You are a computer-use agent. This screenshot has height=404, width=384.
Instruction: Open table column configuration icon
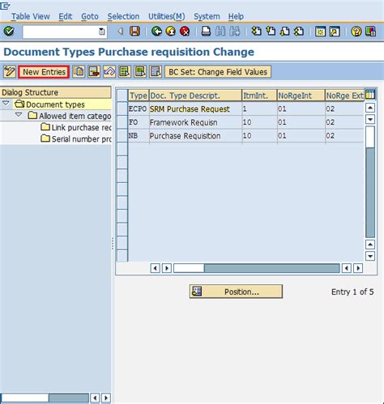point(370,95)
